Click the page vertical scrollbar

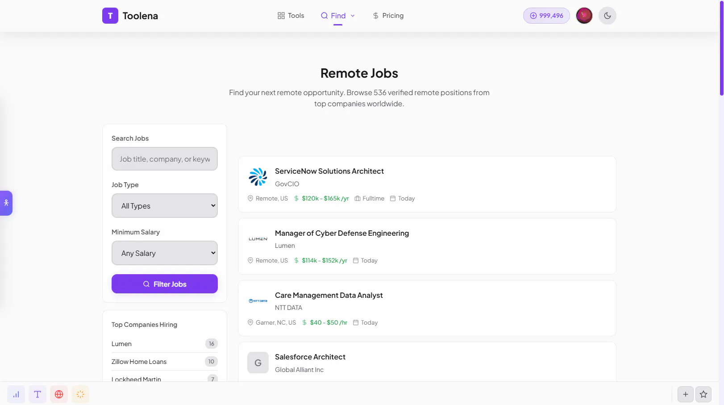[x=721, y=48]
